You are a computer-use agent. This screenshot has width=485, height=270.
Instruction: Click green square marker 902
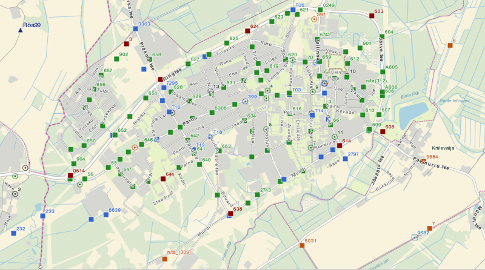[116, 59]
